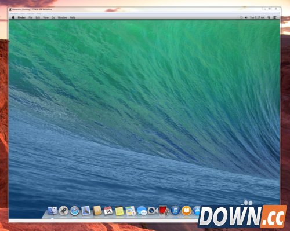Open iBooks orange book icon

pyautogui.click(x=186, y=211)
